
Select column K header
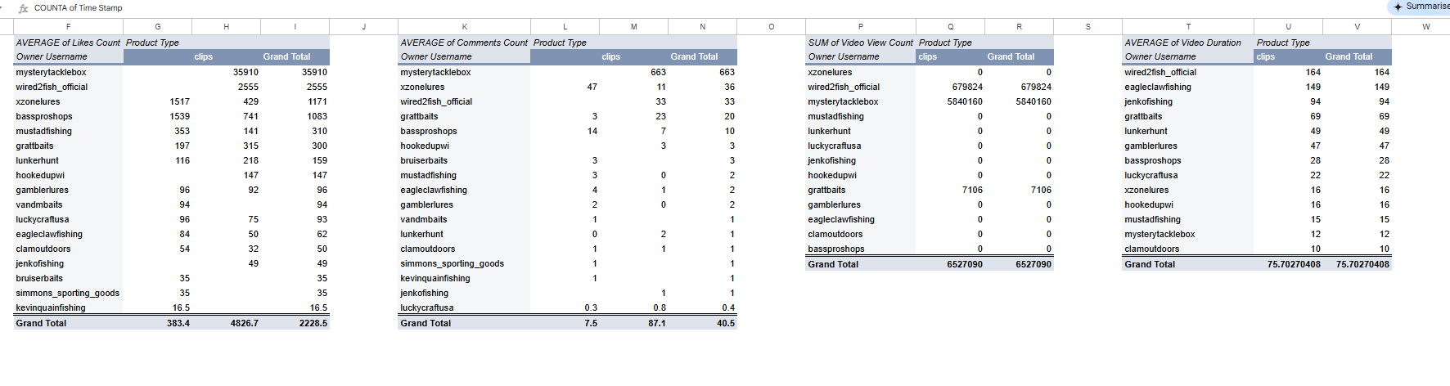click(x=465, y=26)
